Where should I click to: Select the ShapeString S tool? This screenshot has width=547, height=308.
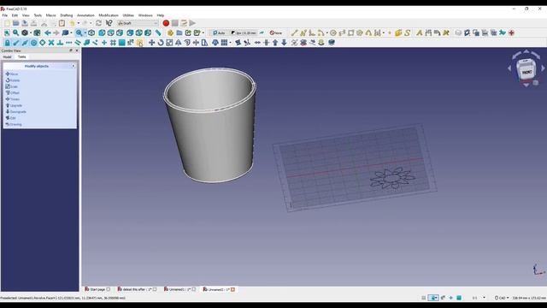pyautogui.click(x=407, y=33)
